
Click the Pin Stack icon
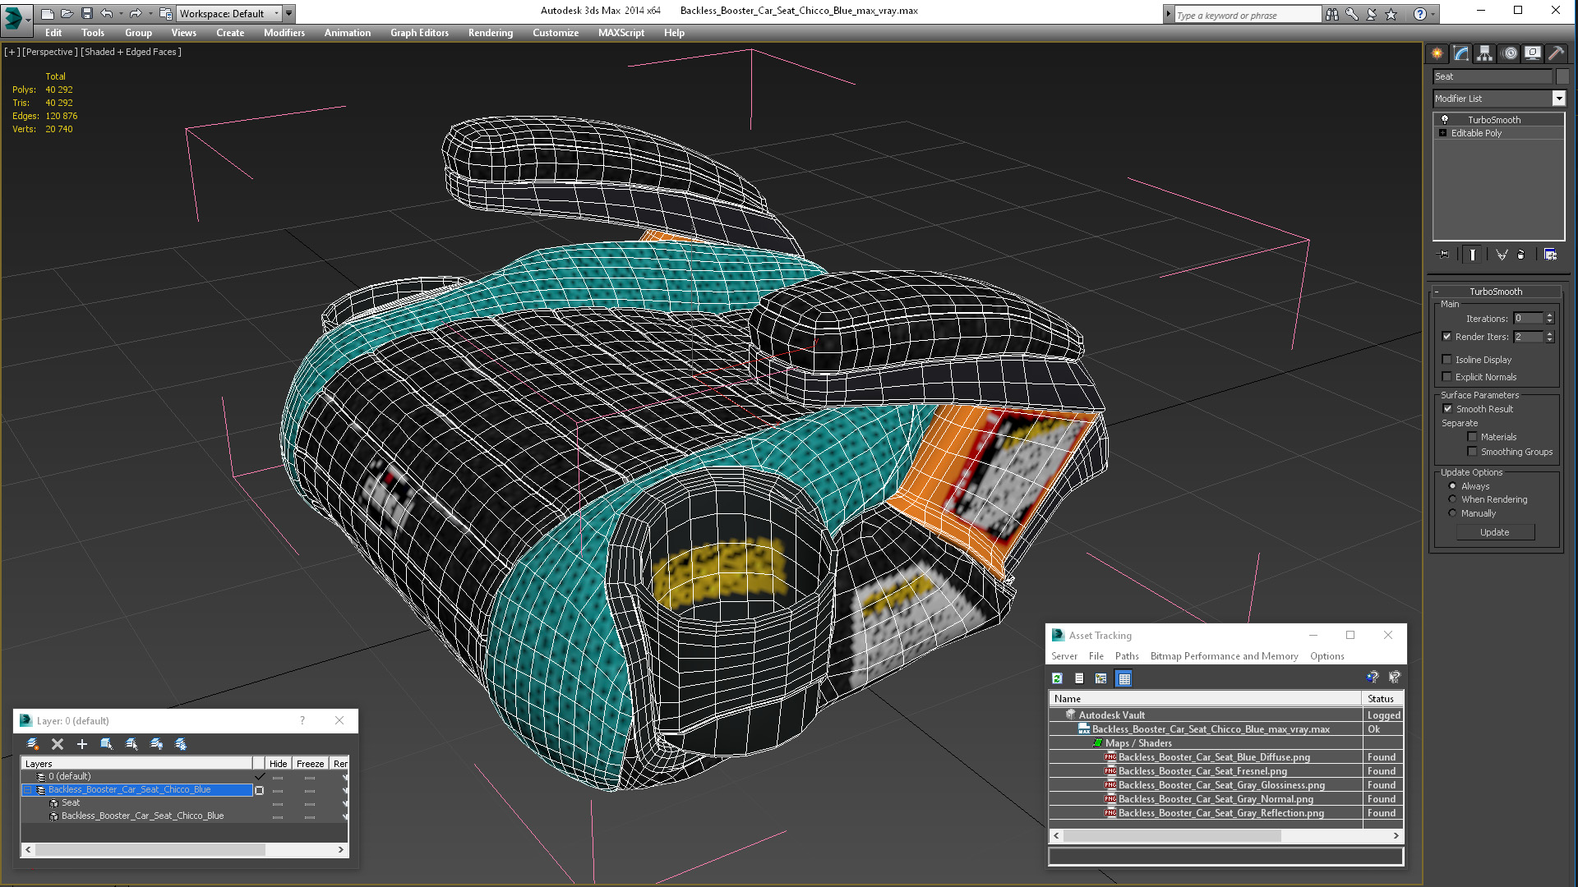pos(1444,255)
